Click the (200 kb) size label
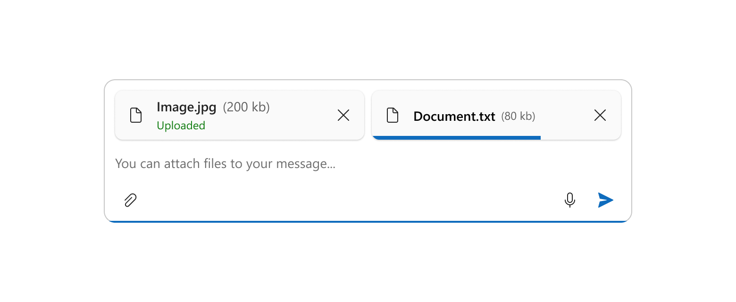 pyautogui.click(x=246, y=107)
